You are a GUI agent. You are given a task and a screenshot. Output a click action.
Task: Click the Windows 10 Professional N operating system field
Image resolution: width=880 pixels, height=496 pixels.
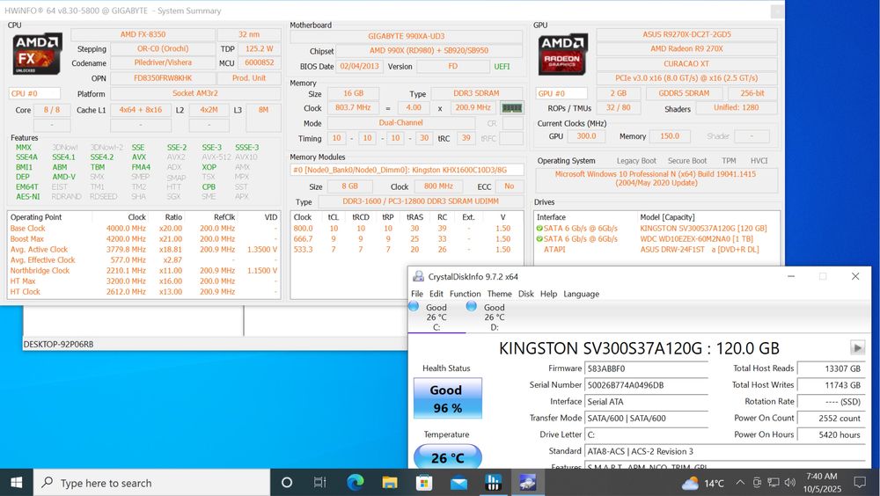click(656, 179)
